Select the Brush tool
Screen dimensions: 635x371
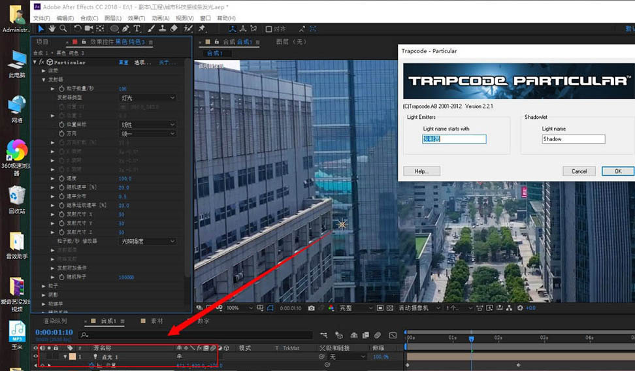click(151, 29)
